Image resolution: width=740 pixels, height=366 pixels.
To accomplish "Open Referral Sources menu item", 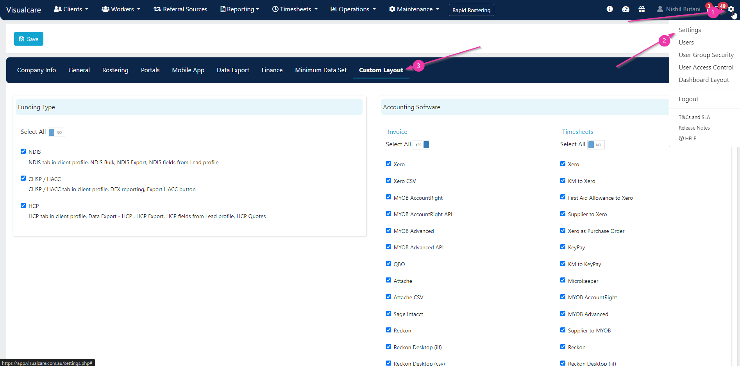I will tap(181, 9).
